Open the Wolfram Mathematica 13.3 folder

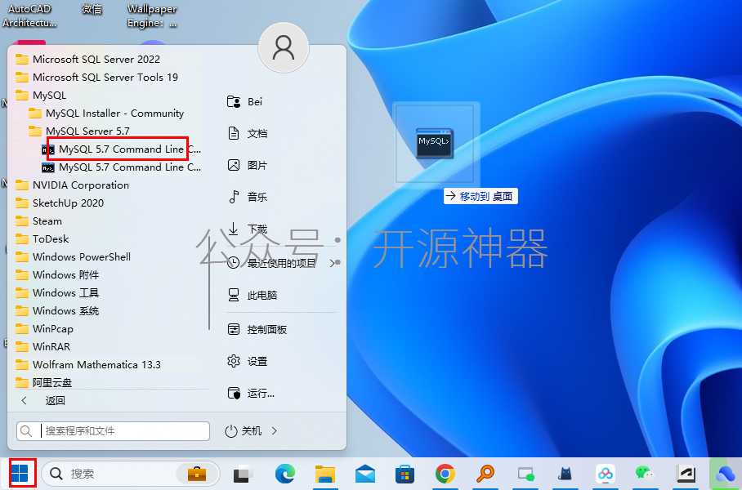[88, 365]
